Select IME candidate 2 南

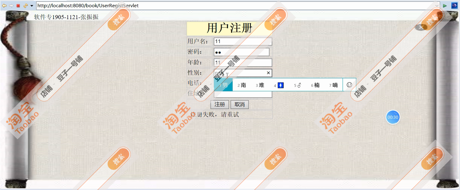pyautogui.click(x=242, y=85)
